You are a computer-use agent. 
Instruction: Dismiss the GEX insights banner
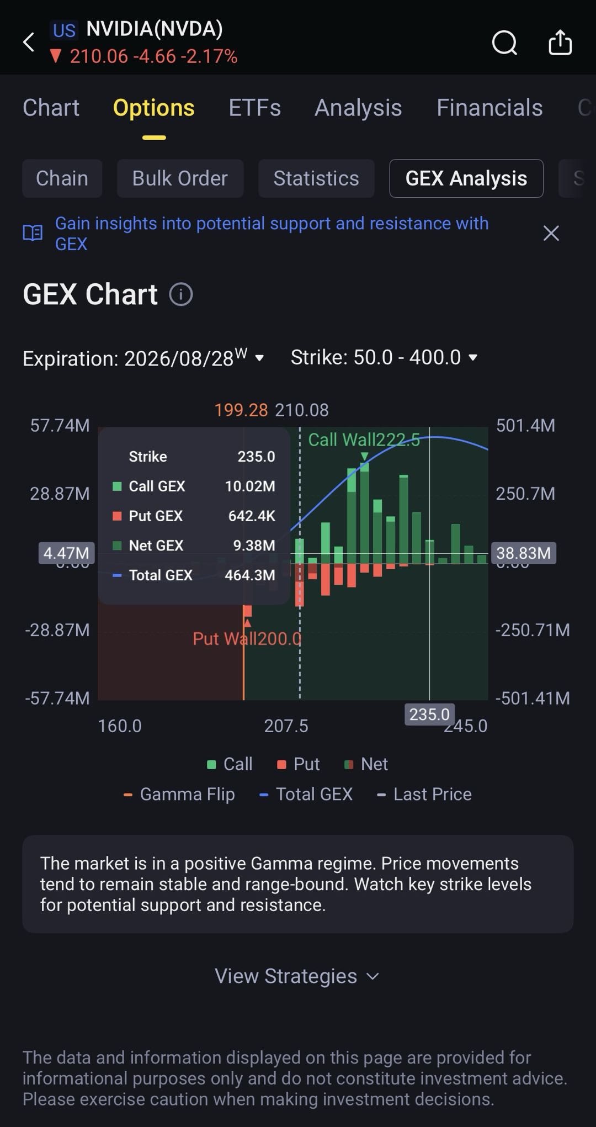tap(551, 233)
